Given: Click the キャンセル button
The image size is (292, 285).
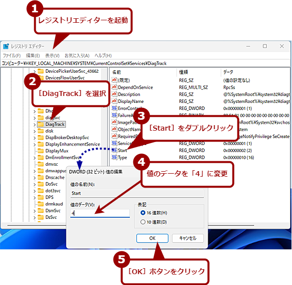Looking at the screenshot, I should pyautogui.click(x=188, y=238).
